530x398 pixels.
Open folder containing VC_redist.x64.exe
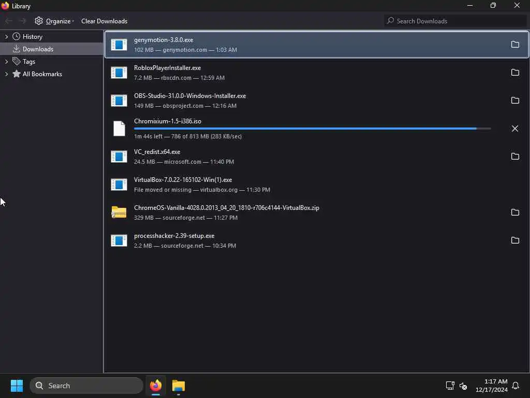[515, 157]
